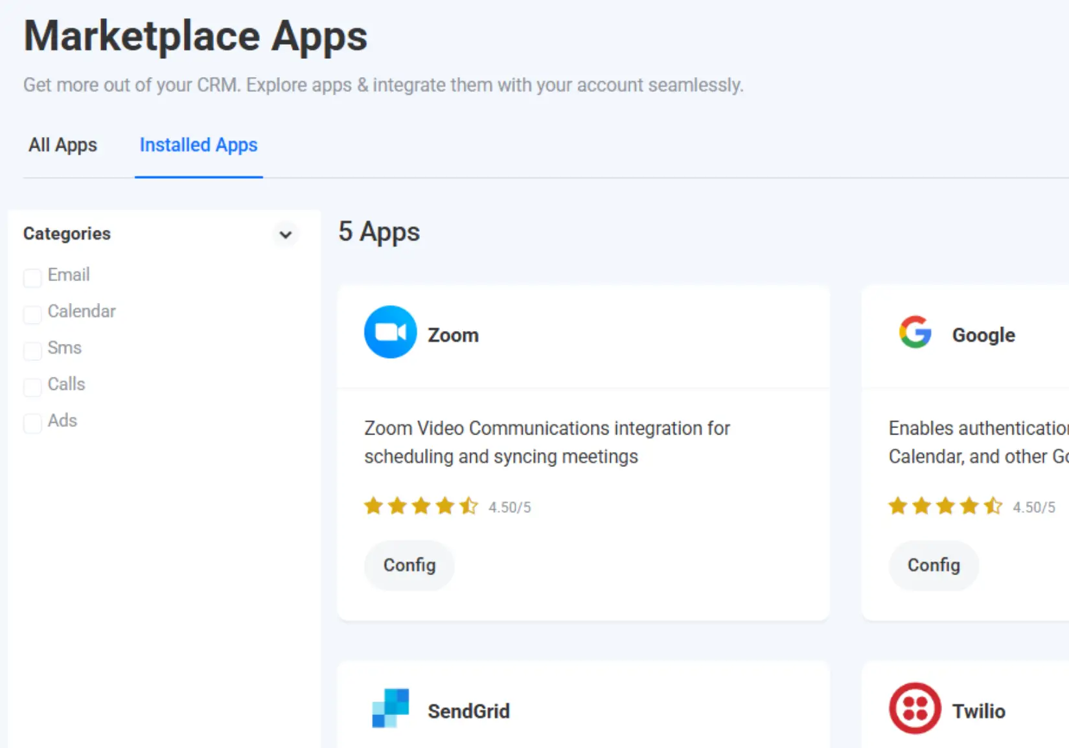The width and height of the screenshot is (1069, 748).
Task: Click the Google app title
Action: click(983, 335)
